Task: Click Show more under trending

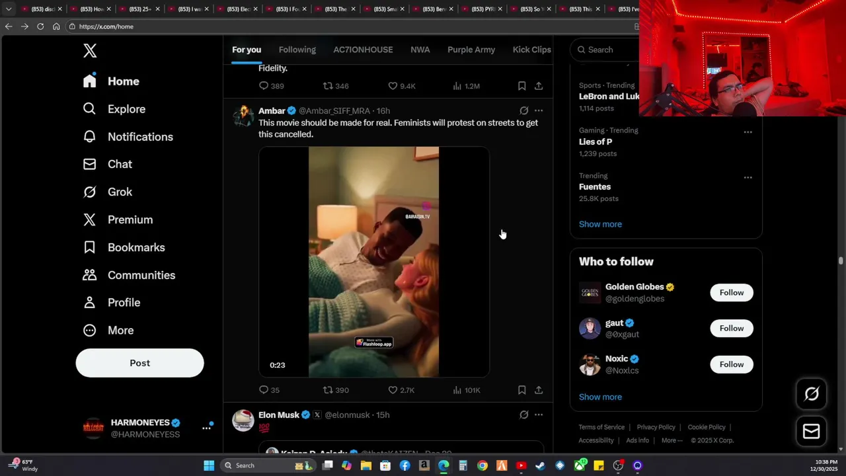Action: 600,224
